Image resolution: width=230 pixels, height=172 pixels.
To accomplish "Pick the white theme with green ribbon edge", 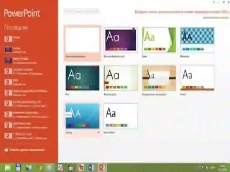I will click(x=159, y=40).
